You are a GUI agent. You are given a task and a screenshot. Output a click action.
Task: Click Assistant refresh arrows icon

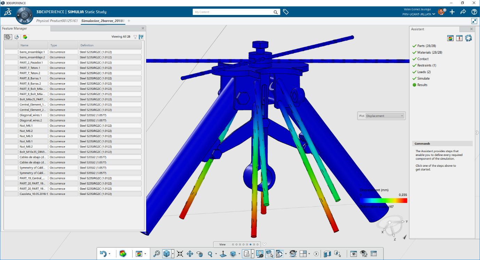pos(469,38)
